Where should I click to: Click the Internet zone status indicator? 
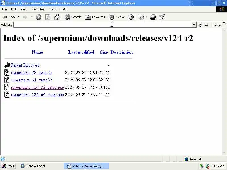coord(193,159)
